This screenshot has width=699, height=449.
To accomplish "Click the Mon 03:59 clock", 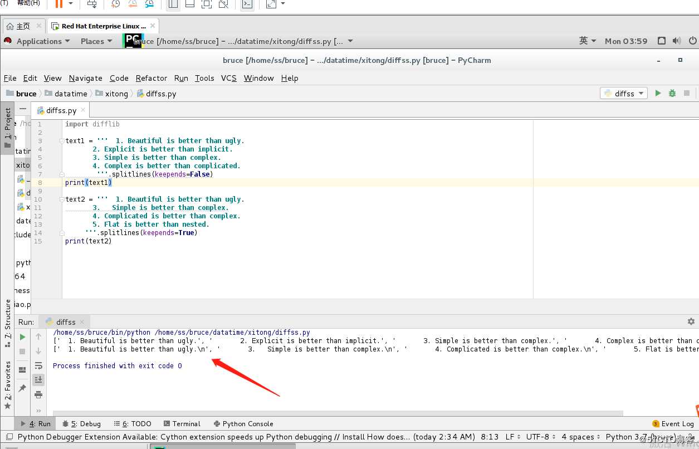I will click(x=626, y=41).
